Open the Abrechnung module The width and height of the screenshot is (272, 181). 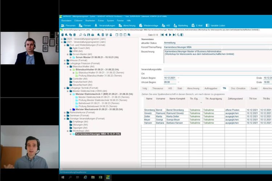(127, 25)
